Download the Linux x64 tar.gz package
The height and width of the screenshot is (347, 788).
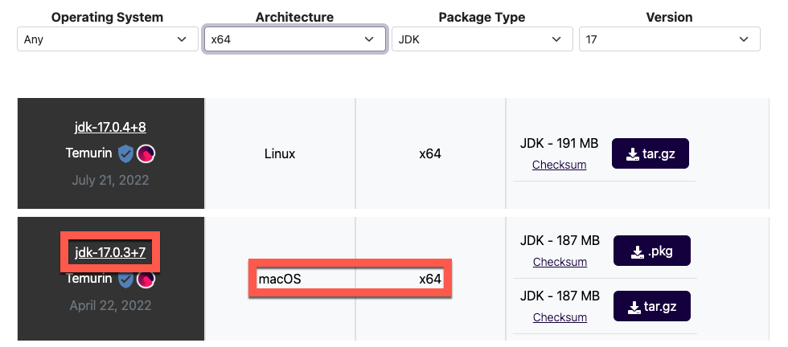coord(651,153)
